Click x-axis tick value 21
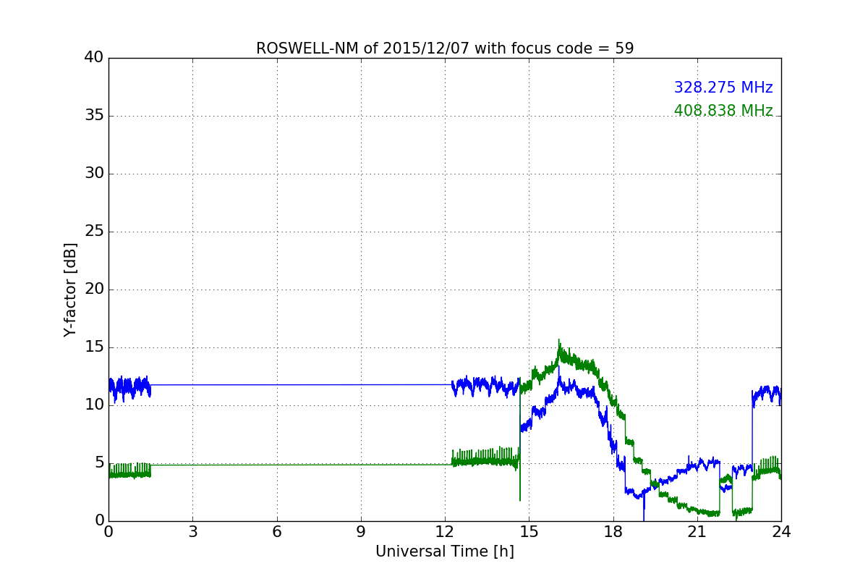The height and width of the screenshot is (579, 868). point(697,532)
